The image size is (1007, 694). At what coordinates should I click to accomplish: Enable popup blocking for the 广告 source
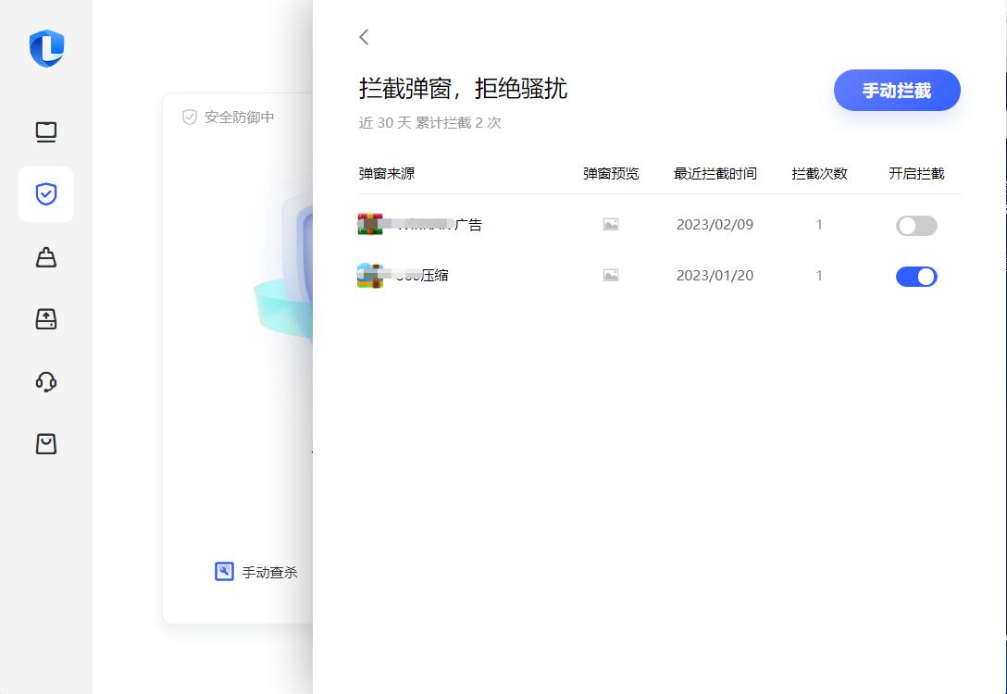click(x=916, y=225)
